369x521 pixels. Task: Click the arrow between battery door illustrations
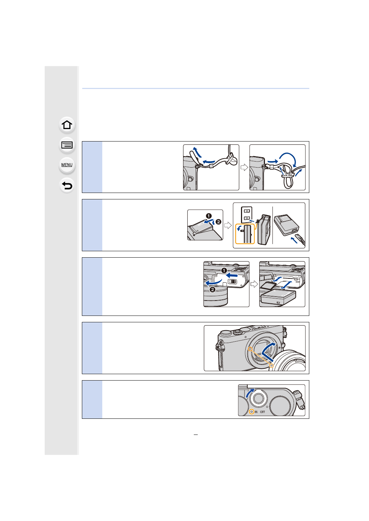254,284
